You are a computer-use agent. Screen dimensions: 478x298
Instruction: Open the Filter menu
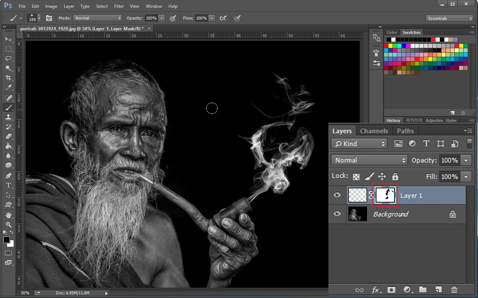(x=119, y=6)
